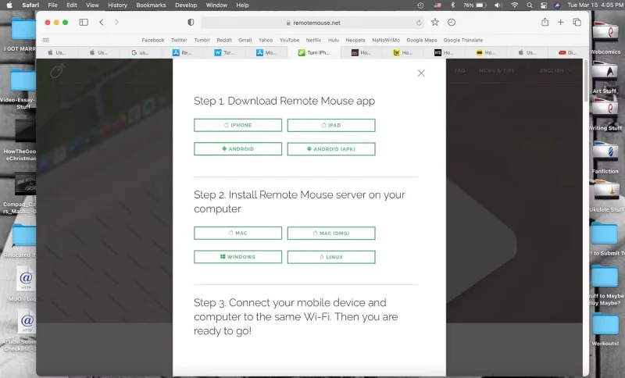
Task: Expand the English language dropdown
Action: 555,70
